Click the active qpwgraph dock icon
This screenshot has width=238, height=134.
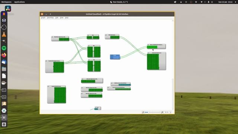(4, 118)
